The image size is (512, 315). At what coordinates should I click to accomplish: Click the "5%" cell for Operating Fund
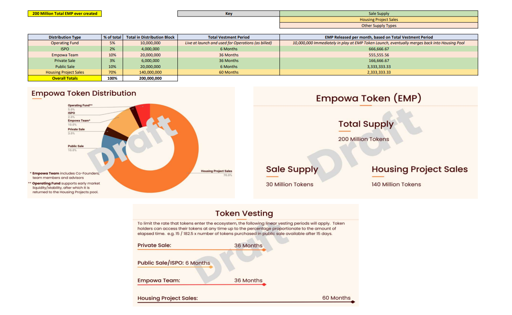112,43
